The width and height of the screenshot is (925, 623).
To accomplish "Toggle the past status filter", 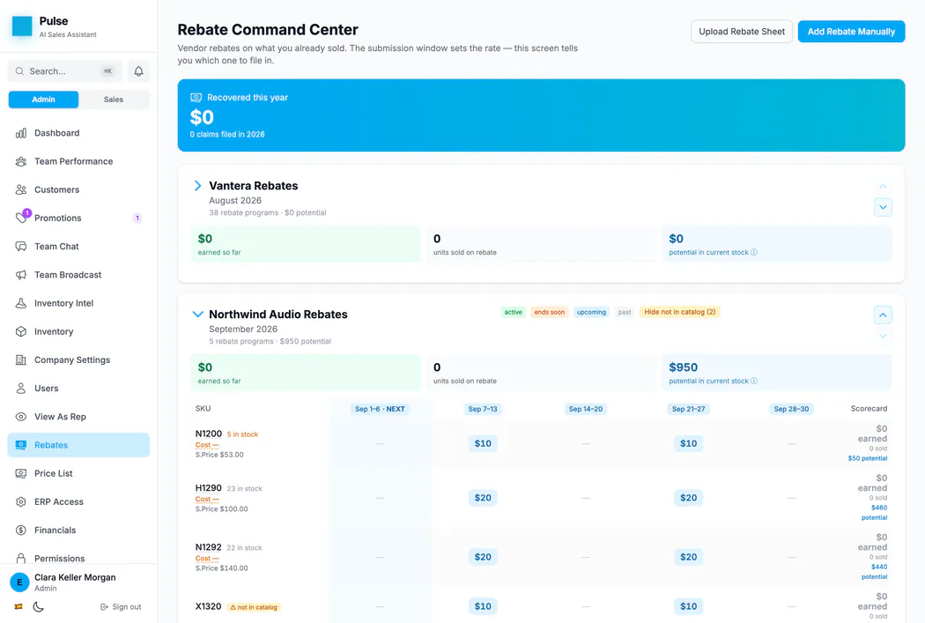I will [x=624, y=312].
